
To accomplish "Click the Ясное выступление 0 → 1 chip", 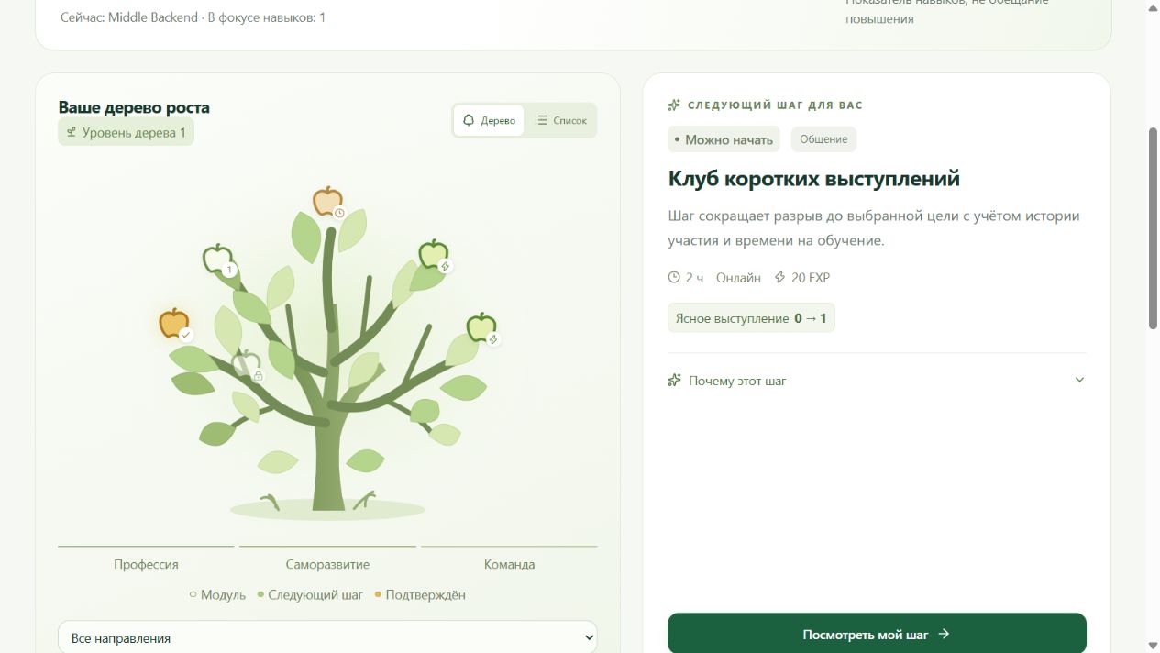I will coord(751,318).
